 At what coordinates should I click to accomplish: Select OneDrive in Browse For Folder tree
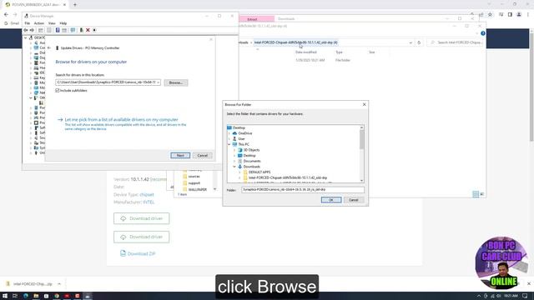point(244,133)
